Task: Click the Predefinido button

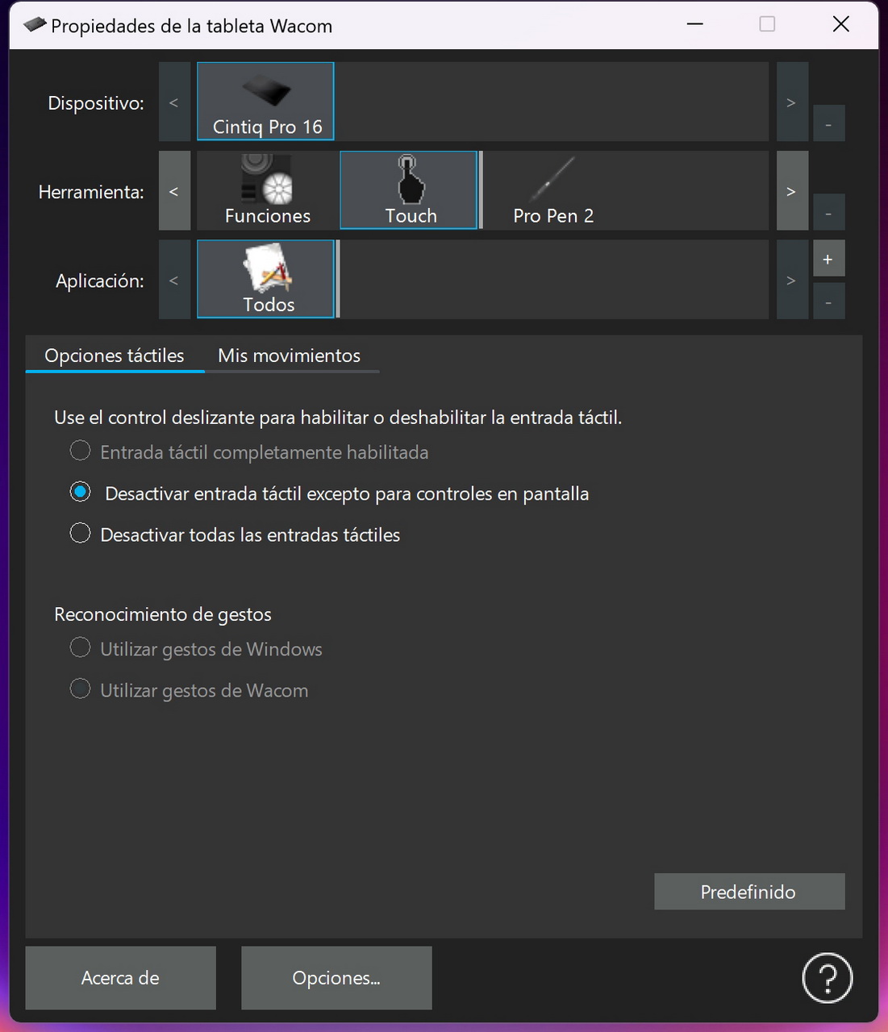Action: click(748, 892)
